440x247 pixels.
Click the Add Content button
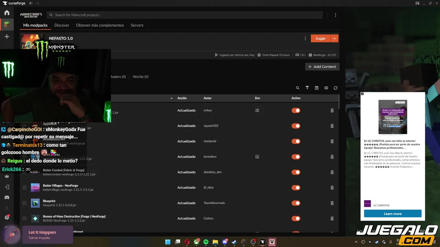322,67
